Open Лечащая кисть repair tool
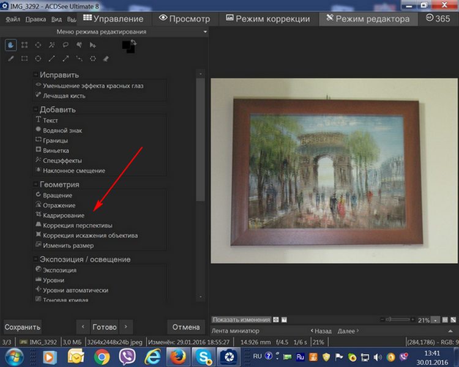Screen dimensions: 459x367 tap(61, 95)
